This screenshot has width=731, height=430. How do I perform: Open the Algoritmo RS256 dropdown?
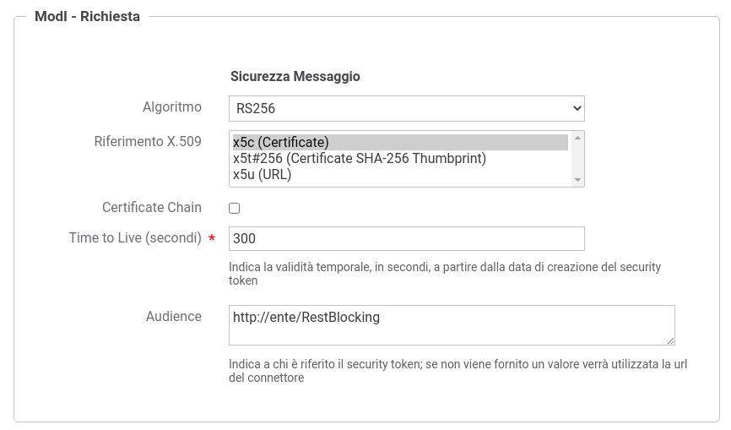[407, 108]
